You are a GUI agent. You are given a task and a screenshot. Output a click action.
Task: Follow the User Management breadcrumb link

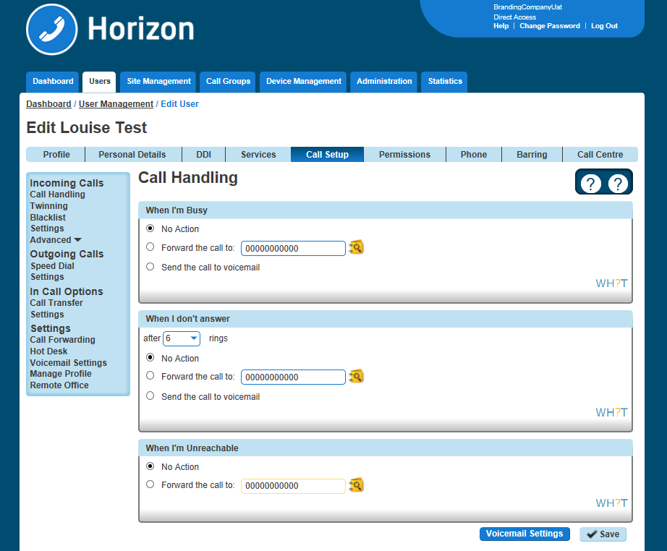pos(116,104)
